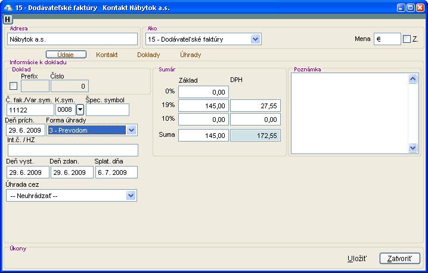Click the Splat. dňa date field

(x=116, y=172)
